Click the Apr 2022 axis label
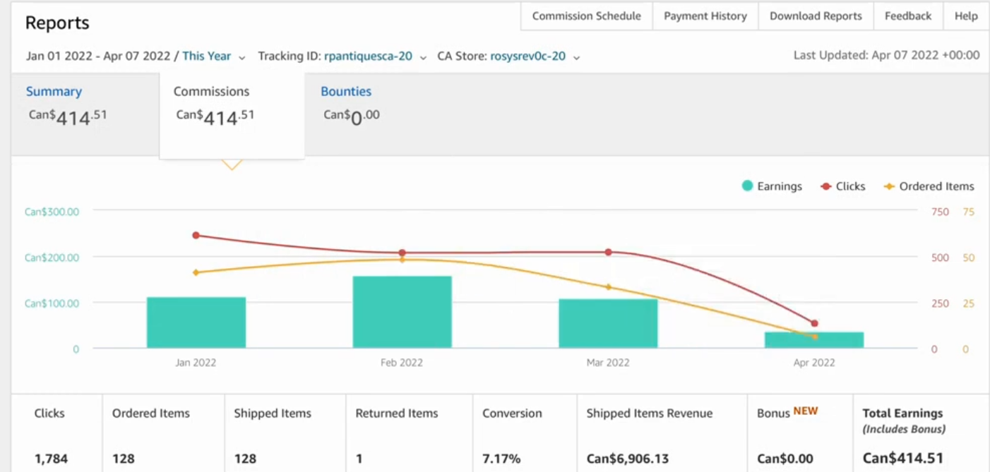The width and height of the screenshot is (990, 472). tap(814, 363)
